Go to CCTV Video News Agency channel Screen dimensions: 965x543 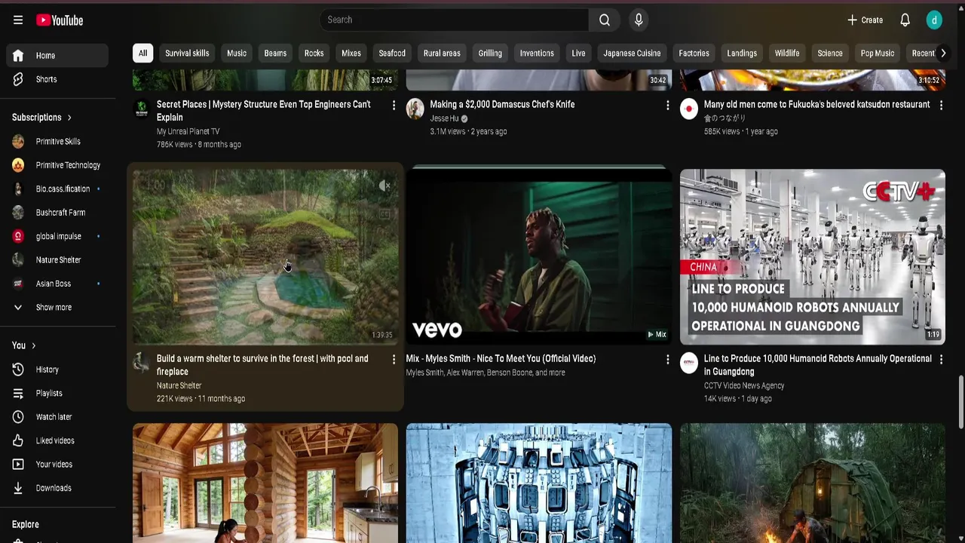click(744, 385)
